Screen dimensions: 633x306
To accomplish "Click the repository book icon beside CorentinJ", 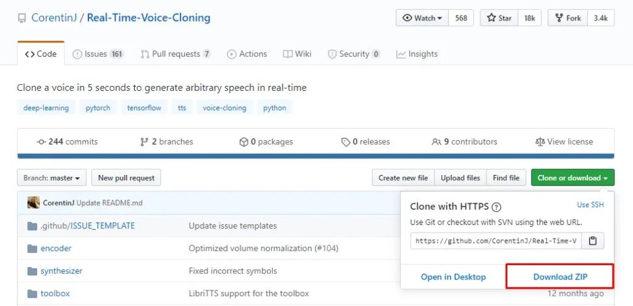I will [x=22, y=19].
